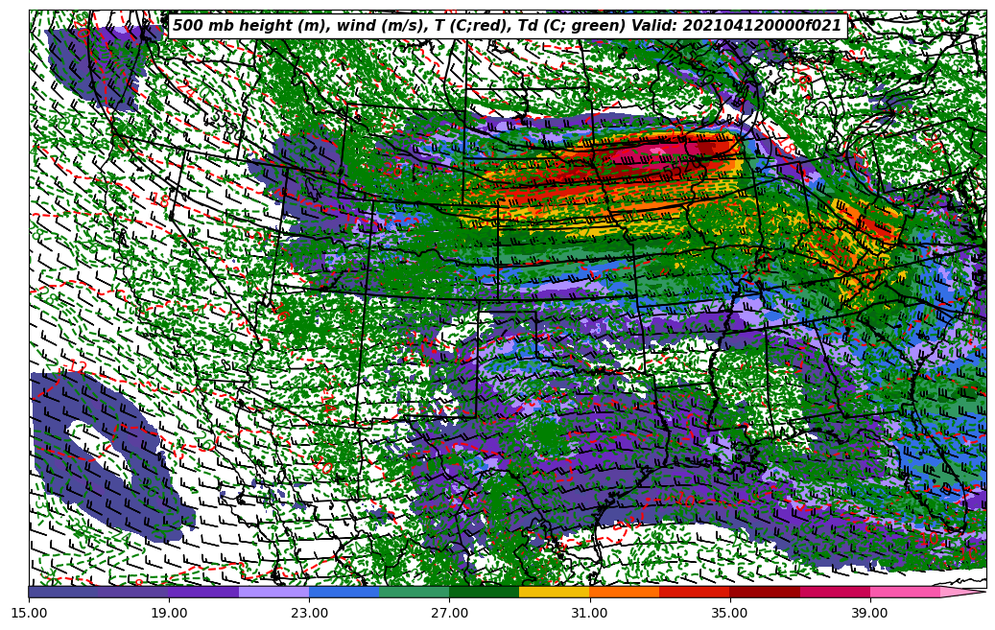Click the dark maroon colorbar segment at 35.00
995x630 pixels.
point(765,592)
